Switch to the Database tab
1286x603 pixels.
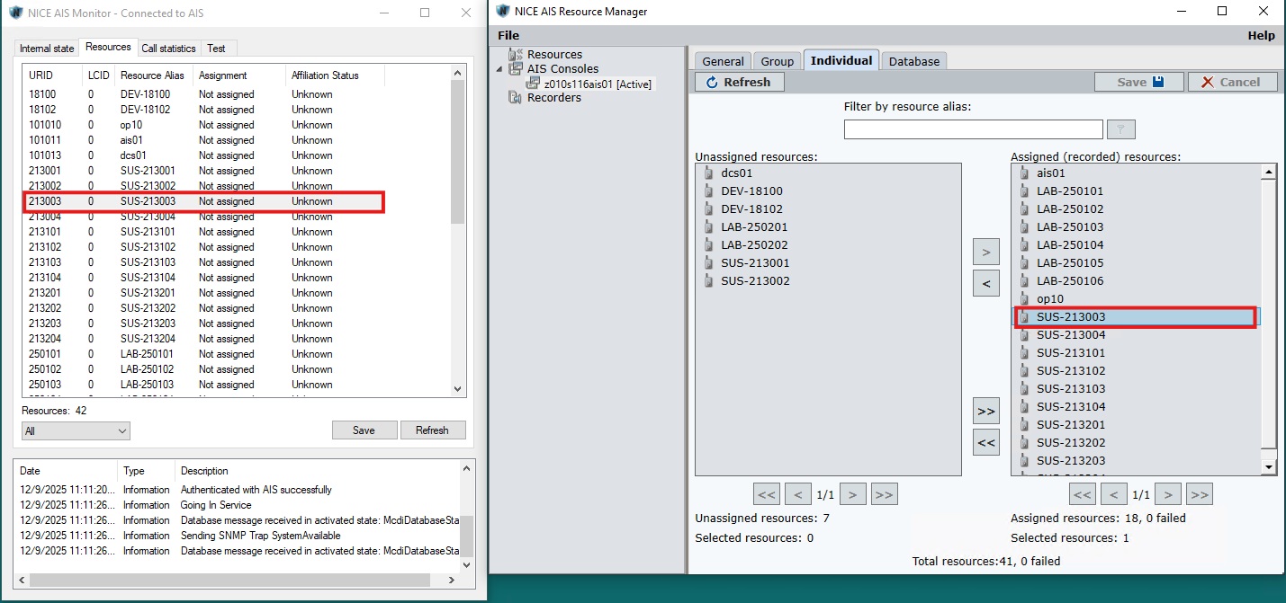[x=913, y=61]
